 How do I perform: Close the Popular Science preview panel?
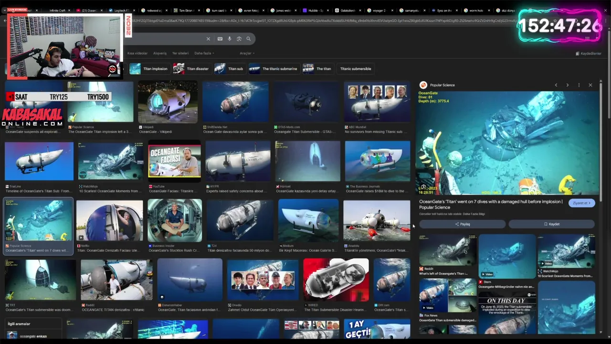tap(590, 85)
